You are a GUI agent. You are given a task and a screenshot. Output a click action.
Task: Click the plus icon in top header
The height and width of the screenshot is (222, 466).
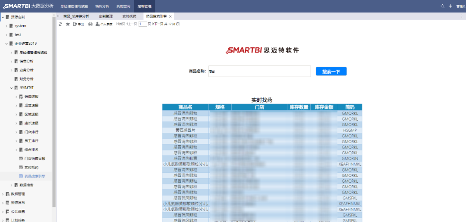[x=450, y=6]
